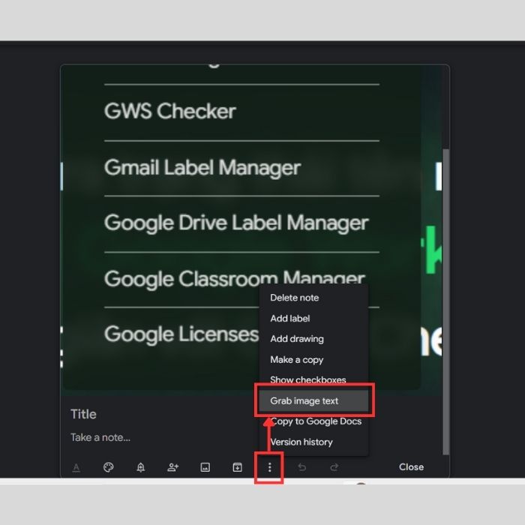Archive the note with the archive icon
525x525 pixels.
point(238,467)
